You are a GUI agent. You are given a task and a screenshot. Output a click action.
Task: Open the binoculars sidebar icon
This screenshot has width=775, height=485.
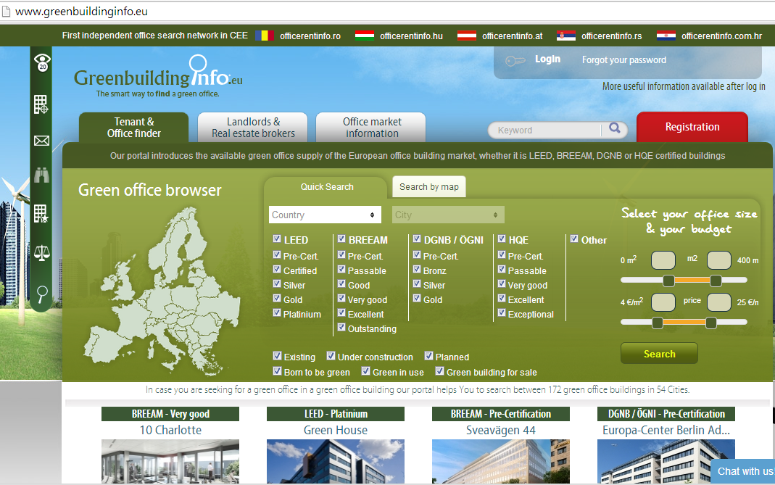click(x=41, y=175)
